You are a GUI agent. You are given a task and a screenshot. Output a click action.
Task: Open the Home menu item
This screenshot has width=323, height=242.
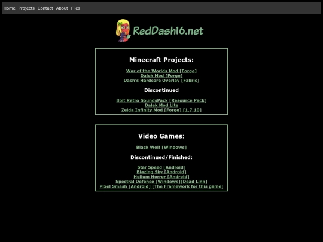[x=9, y=8]
